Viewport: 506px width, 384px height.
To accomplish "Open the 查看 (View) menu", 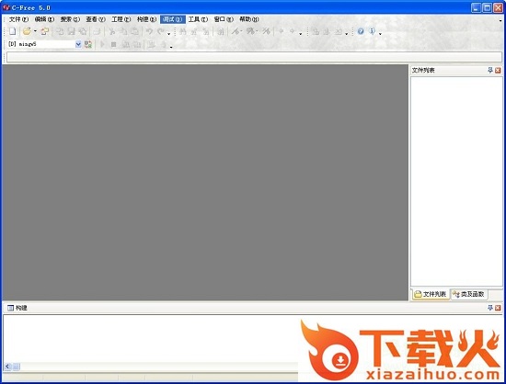I will tap(96, 19).
